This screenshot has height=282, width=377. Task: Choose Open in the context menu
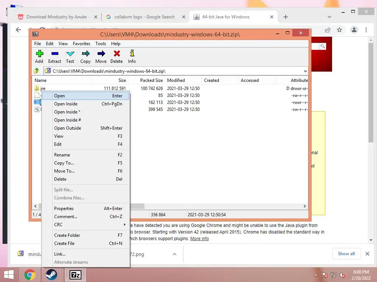pyautogui.click(x=86, y=96)
